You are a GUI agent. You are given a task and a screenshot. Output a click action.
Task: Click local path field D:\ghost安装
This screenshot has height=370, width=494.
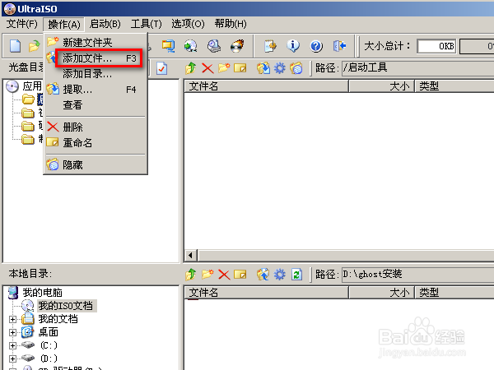click(x=418, y=275)
